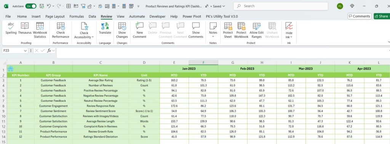Open the Page Layout tab

click(x=55, y=16)
